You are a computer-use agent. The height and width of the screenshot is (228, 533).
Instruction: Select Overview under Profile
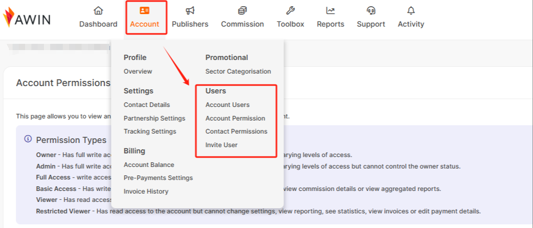[x=138, y=71]
